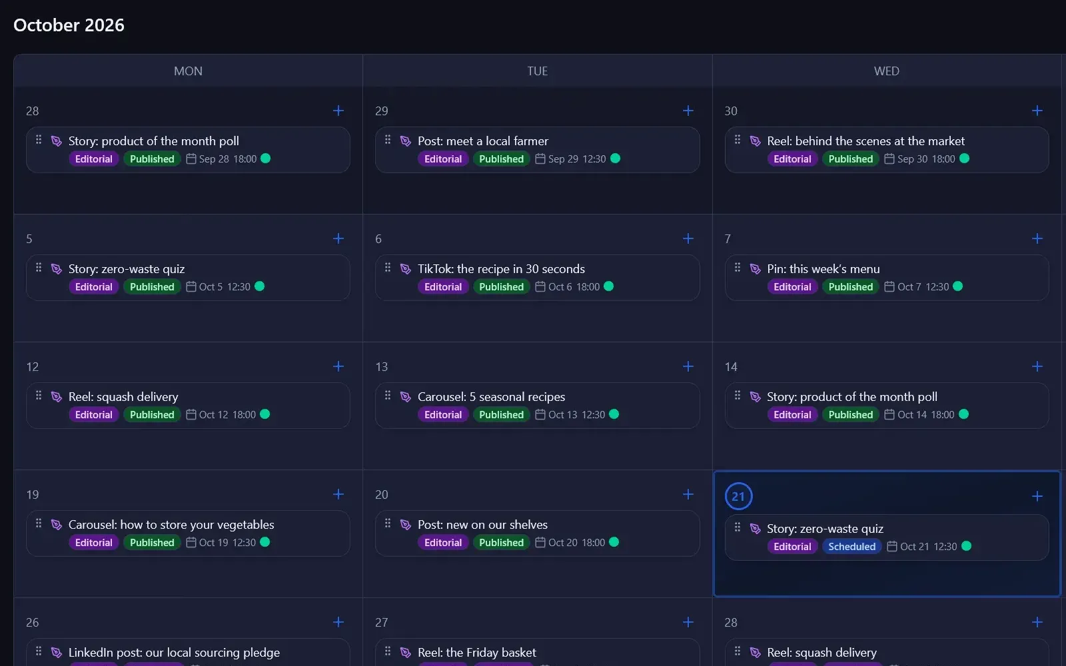Image resolution: width=1066 pixels, height=666 pixels.
Task: Open the 'Story: zero-waste quiz' title on October 5
Action: tap(127, 269)
